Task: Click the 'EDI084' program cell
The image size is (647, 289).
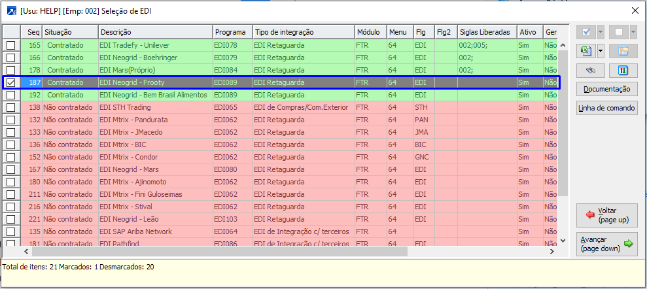Action: coord(232,70)
